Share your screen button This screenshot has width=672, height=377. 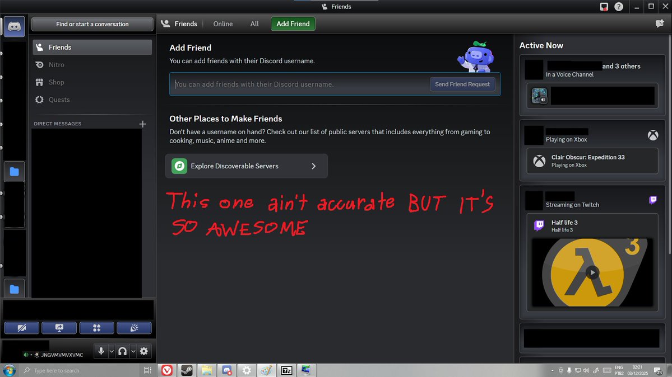59,328
